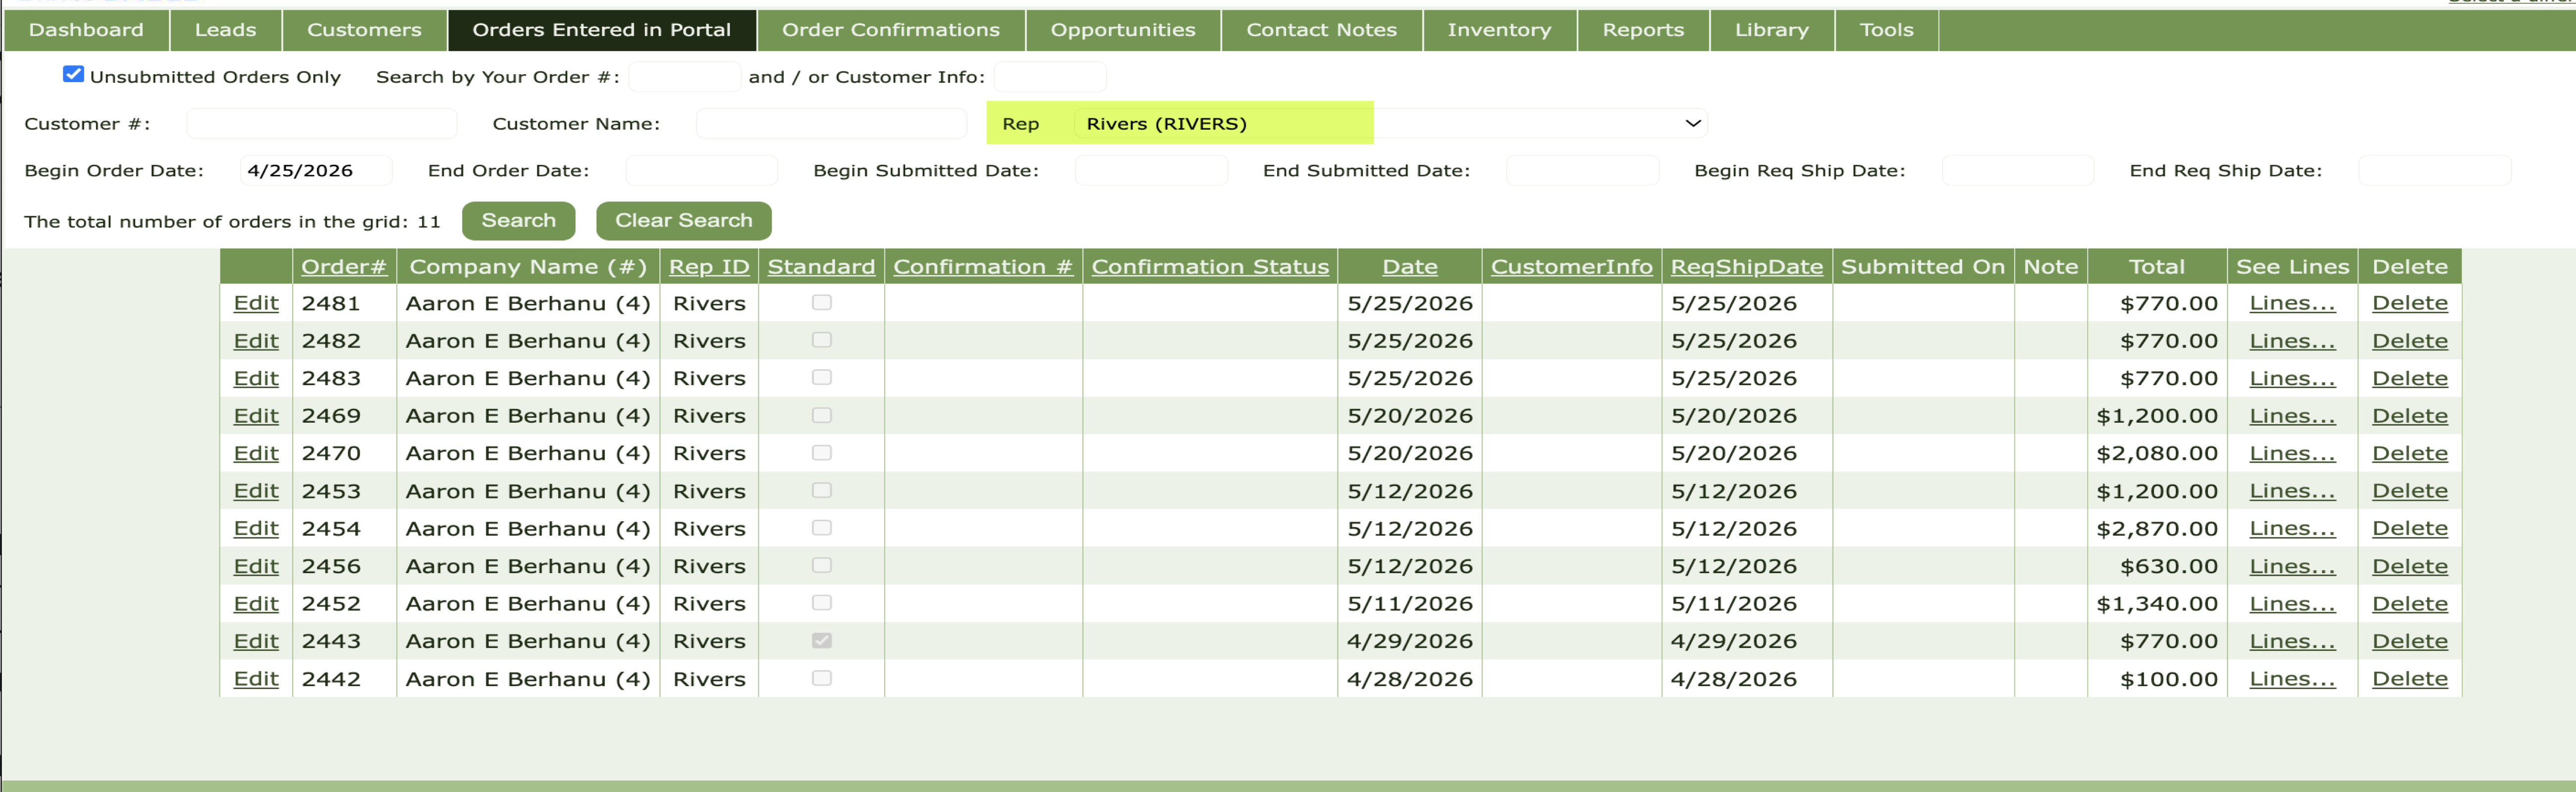2576x792 pixels.
Task: Select the Opportunities tab
Action: pos(1123,30)
